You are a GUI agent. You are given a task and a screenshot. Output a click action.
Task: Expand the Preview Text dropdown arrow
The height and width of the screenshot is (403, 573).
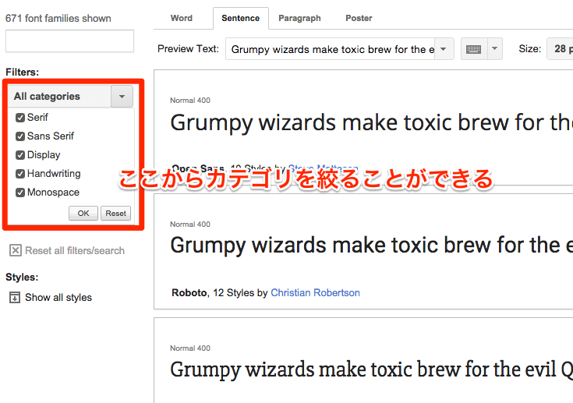pos(444,49)
